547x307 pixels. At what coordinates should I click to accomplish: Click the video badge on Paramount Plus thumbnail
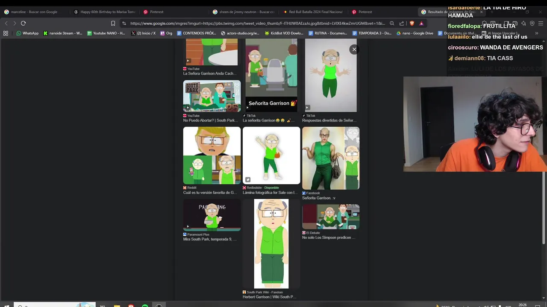coord(188,227)
